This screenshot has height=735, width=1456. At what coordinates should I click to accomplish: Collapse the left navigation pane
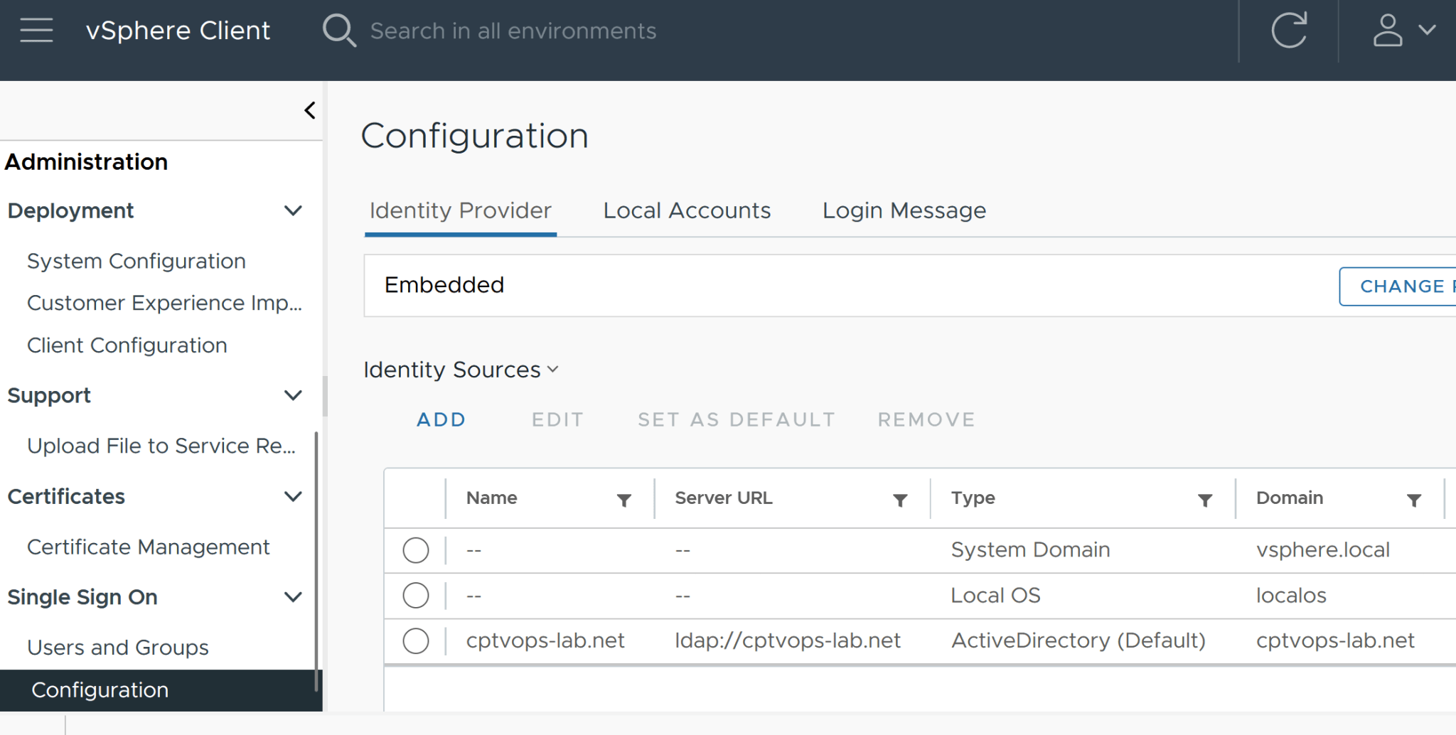click(309, 109)
